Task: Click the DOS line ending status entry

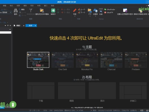Action: pyautogui.click(x=45, y=111)
